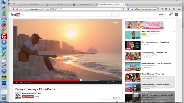Open iTunes from the Dock
Image resolution: width=184 pixels, height=103 pixels.
pos(4,42)
